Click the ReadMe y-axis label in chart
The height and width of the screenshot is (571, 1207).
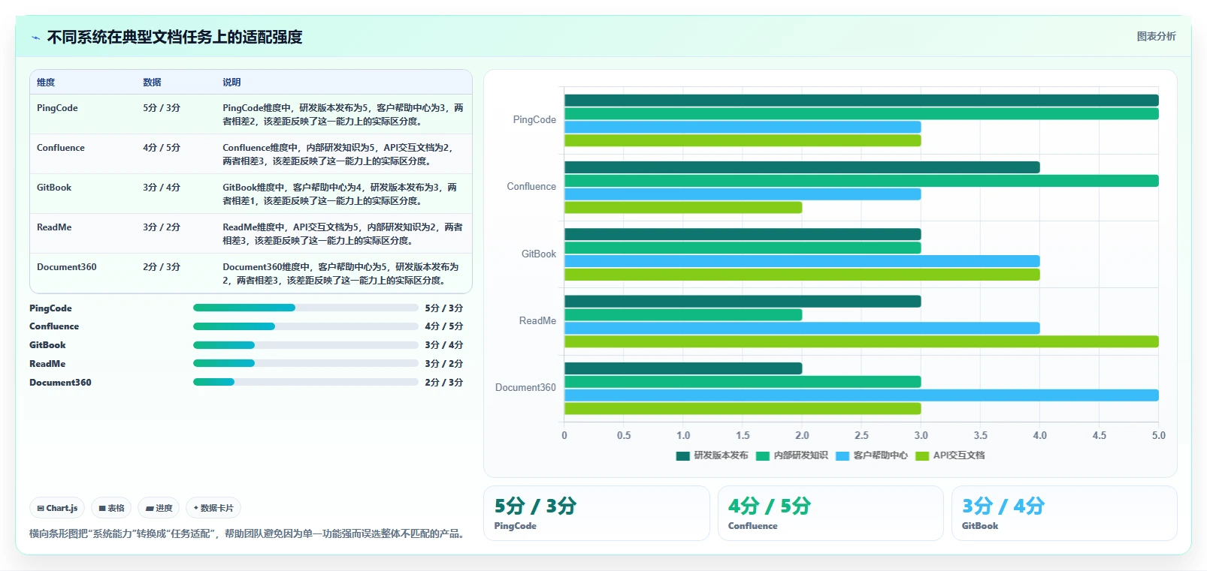coord(537,321)
